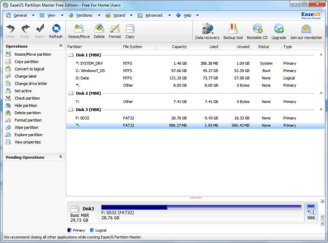Click the Wipe partition link
Image resolution: width=328 pixels, height=243 pixels.
26,127
